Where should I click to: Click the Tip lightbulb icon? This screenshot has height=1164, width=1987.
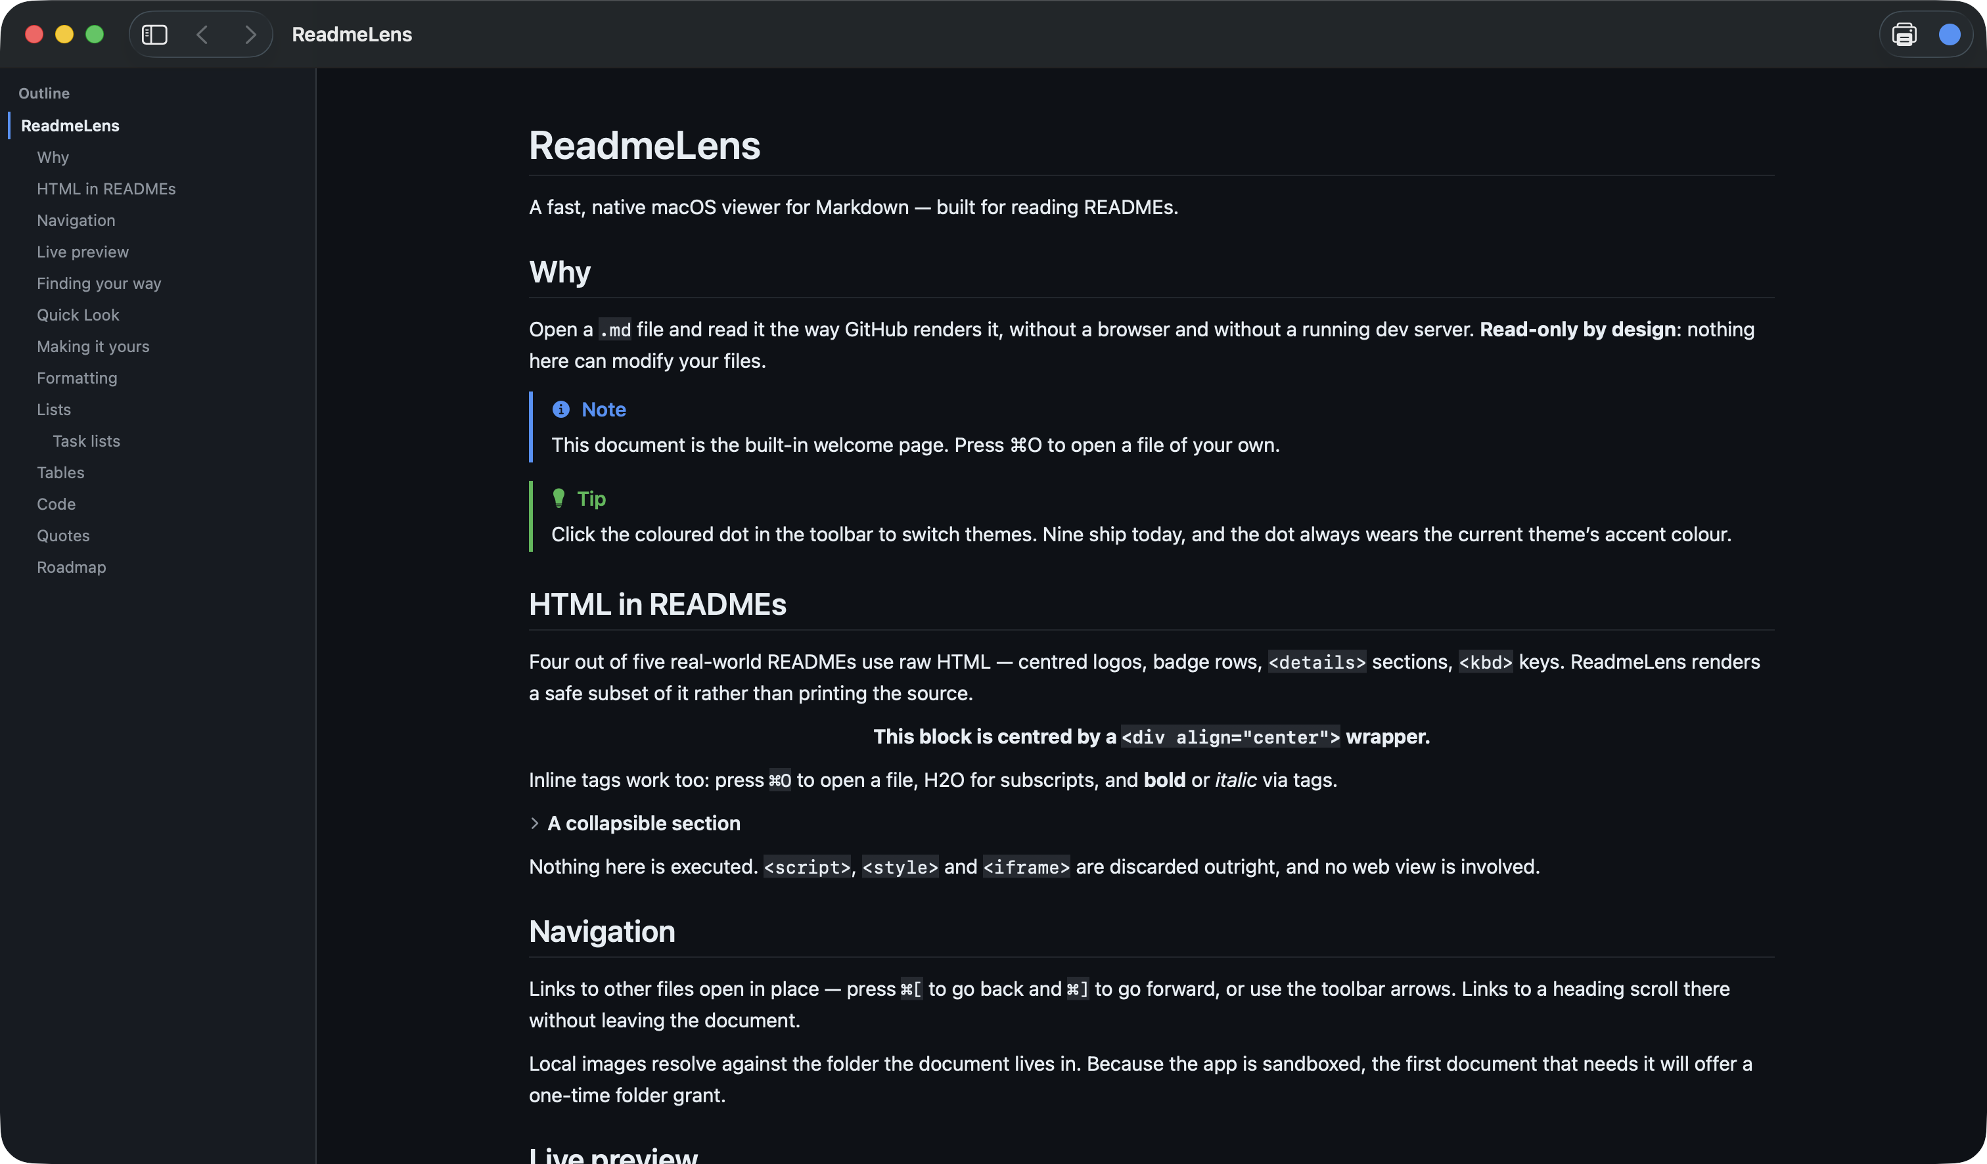[559, 498]
